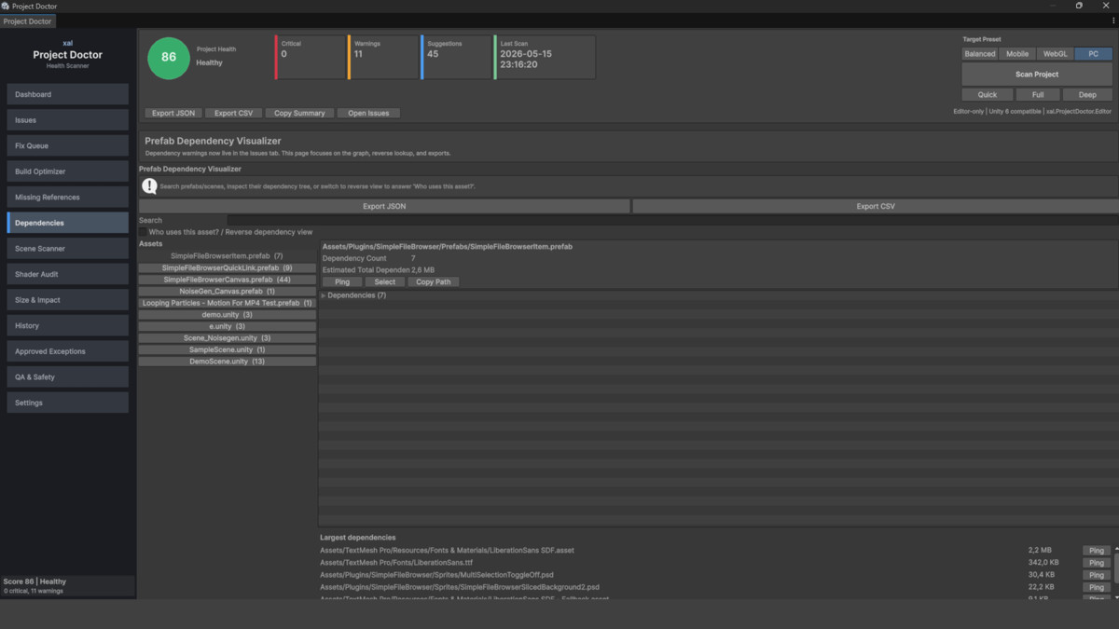Click the green 86 health score badge

point(169,57)
